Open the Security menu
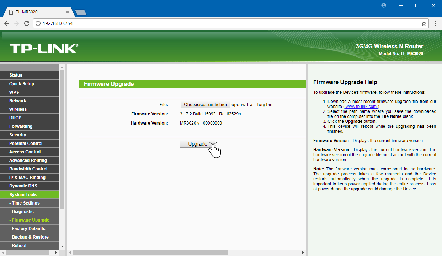The image size is (442, 256). click(x=30, y=135)
